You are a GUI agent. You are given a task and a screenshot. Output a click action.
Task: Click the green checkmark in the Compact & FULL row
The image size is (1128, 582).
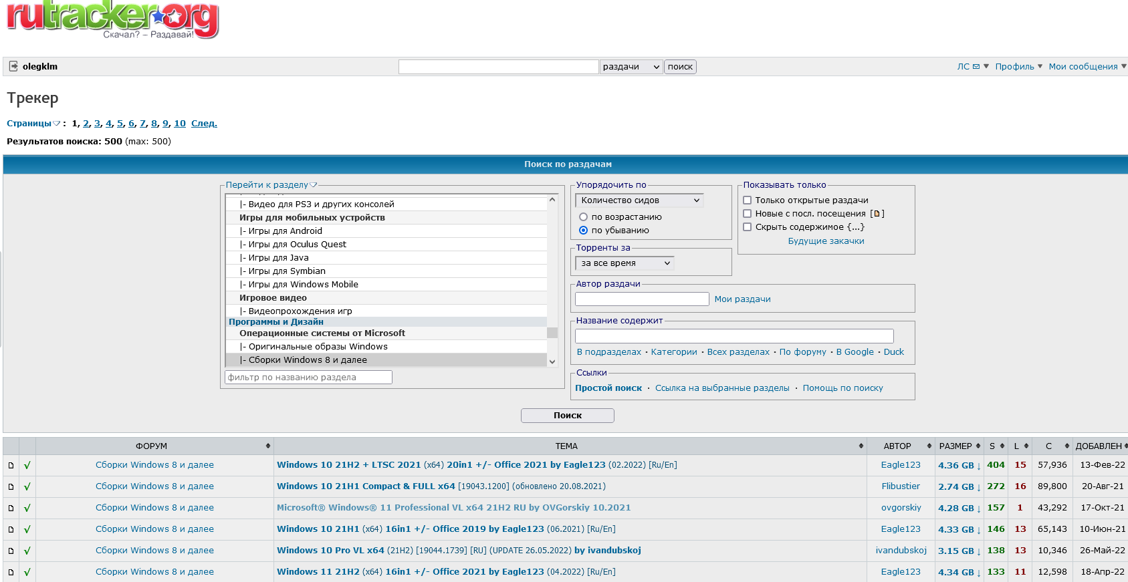(27, 486)
